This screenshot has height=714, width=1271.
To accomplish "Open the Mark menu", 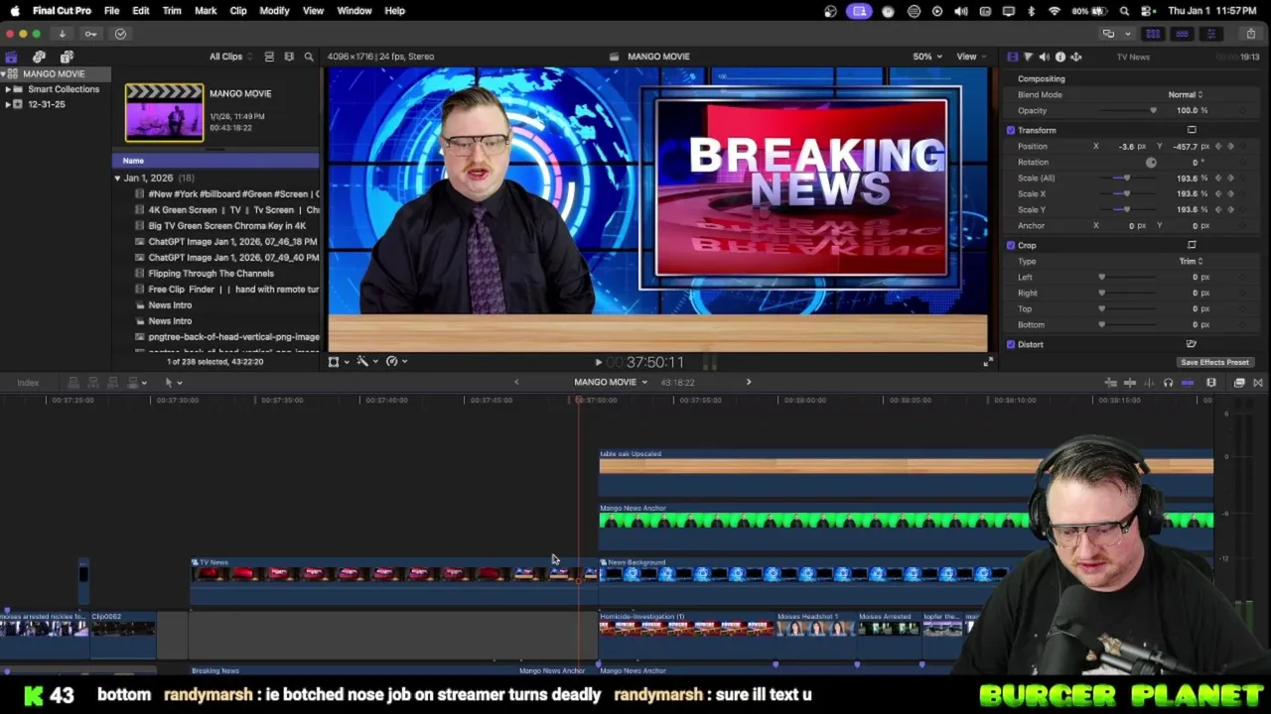I will [x=206, y=11].
